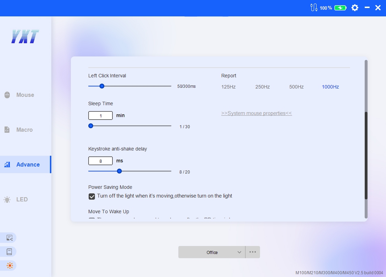Click the green battery charging icon
The width and height of the screenshot is (386, 277).
pyautogui.click(x=340, y=8)
